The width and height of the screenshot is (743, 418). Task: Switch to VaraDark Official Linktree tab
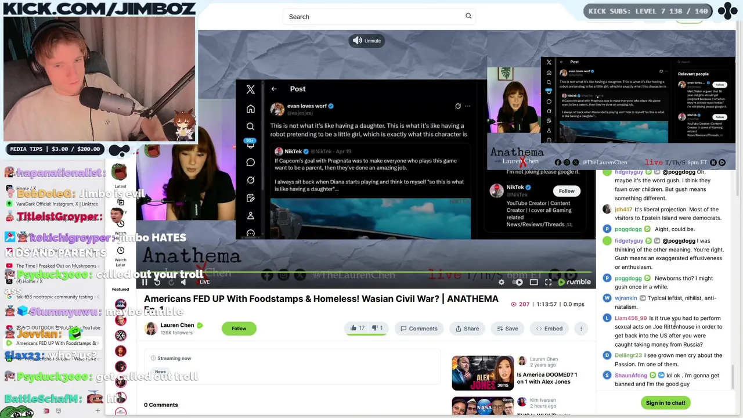[x=52, y=204]
